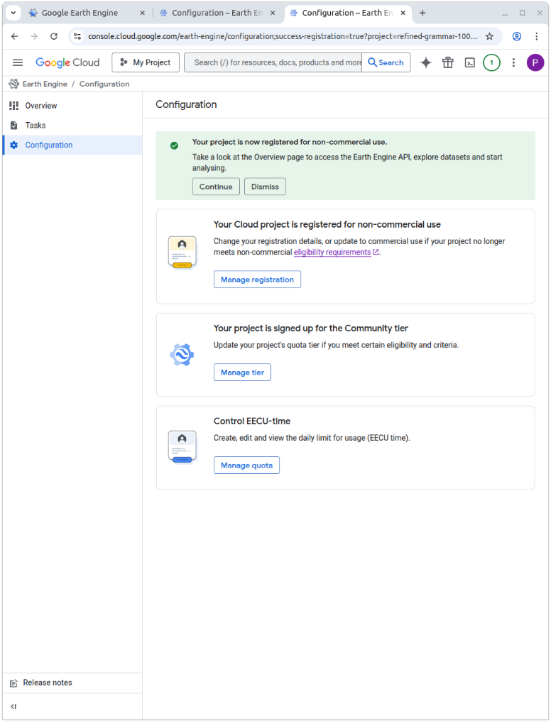Collapse the left sidebar navigation panel
Viewport: 551px width, 723px height.
(13, 707)
